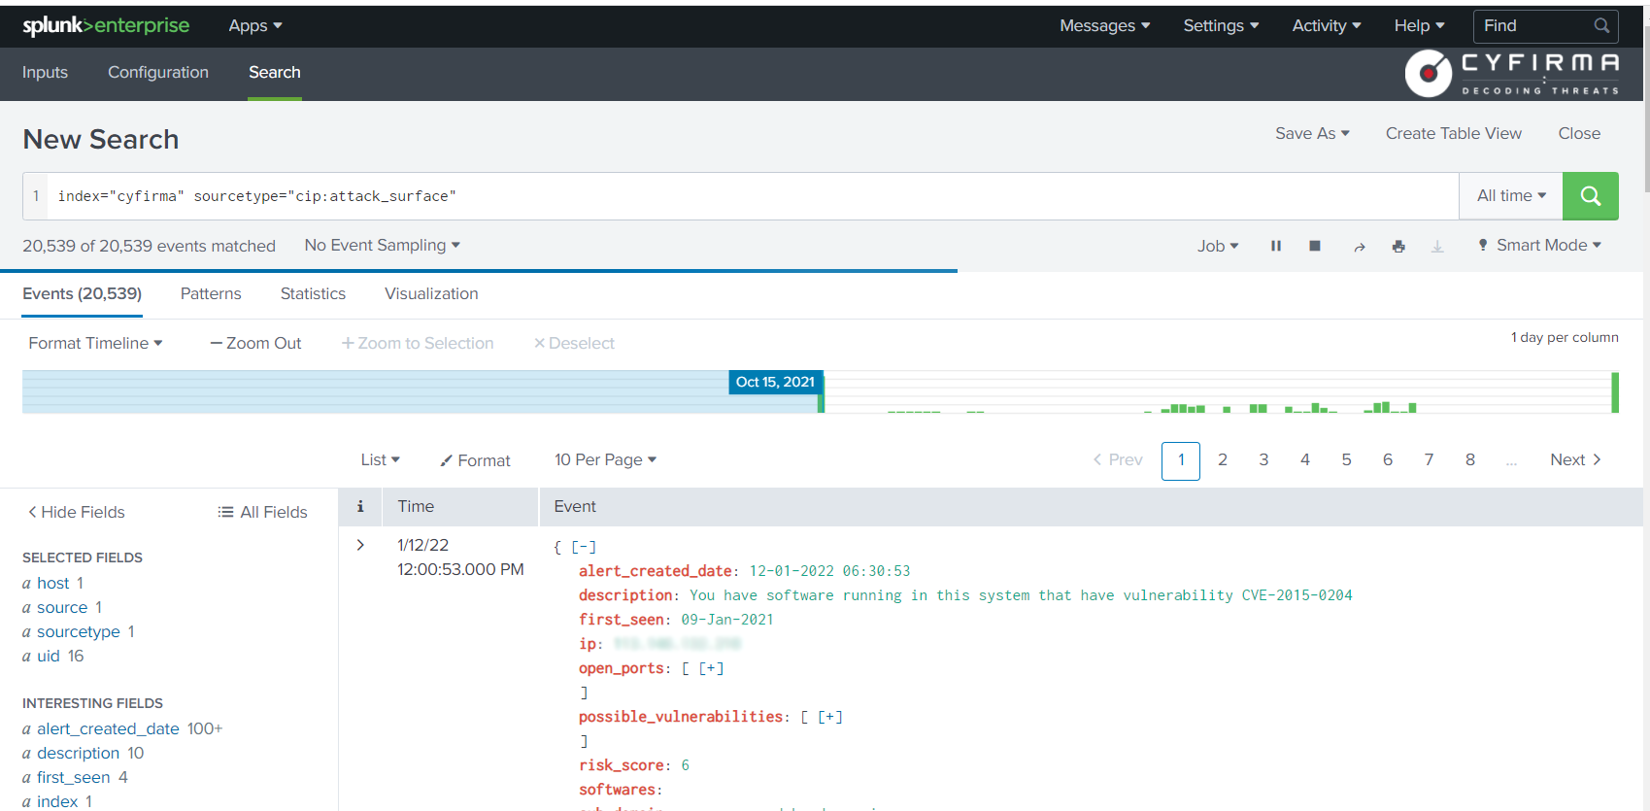Click the first_seen interesting field
Image resolution: width=1650 pixels, height=811 pixels.
[74, 778]
